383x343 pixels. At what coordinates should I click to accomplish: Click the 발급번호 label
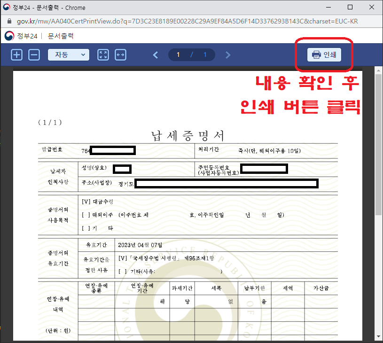click(52, 149)
